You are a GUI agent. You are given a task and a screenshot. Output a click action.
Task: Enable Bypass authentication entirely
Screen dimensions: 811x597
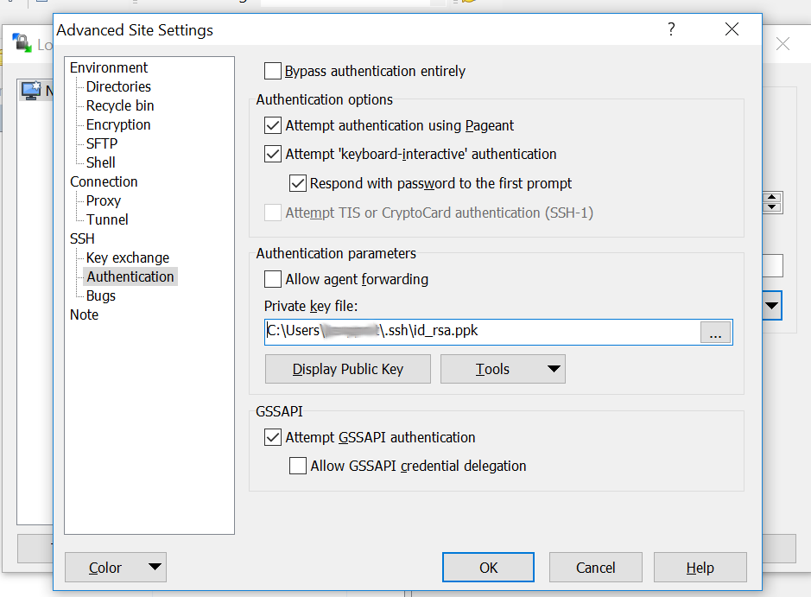[x=271, y=71]
